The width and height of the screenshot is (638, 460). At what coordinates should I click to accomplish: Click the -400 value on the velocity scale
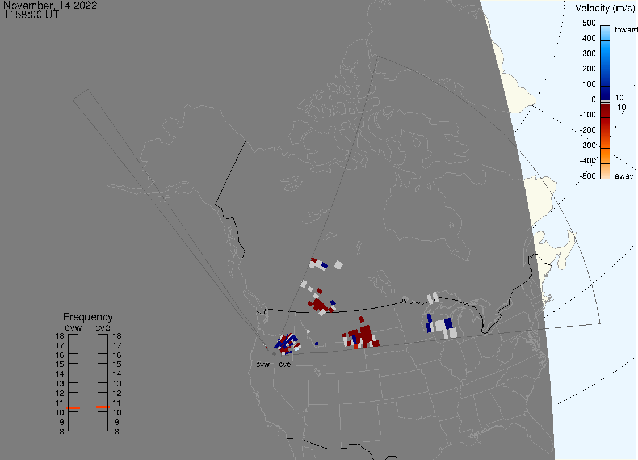click(x=587, y=161)
